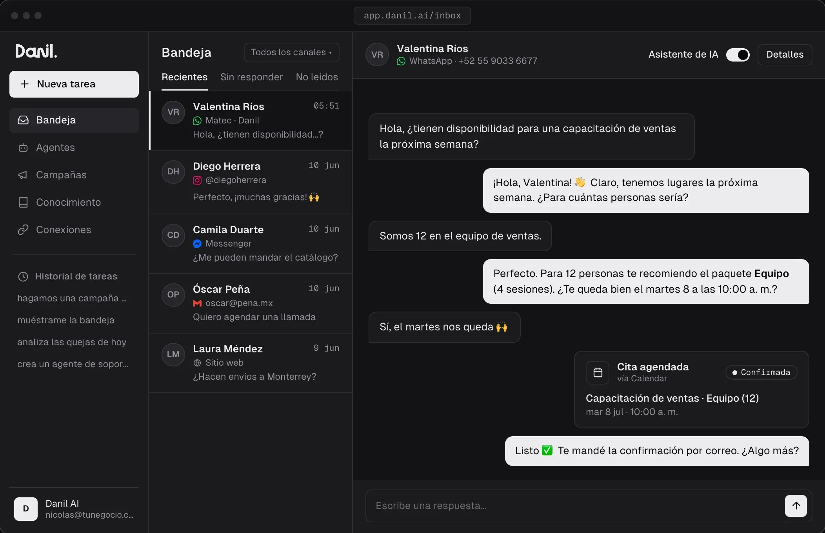Click the plus icon in Nueva tarea
The image size is (825, 533).
click(x=25, y=84)
